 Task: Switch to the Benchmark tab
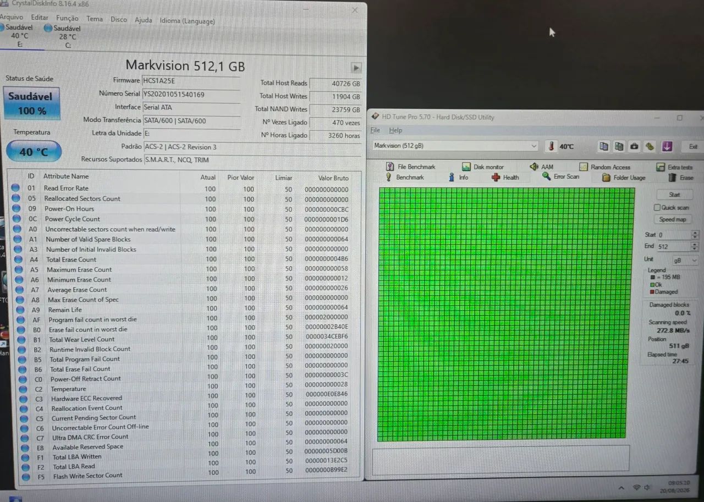point(404,177)
